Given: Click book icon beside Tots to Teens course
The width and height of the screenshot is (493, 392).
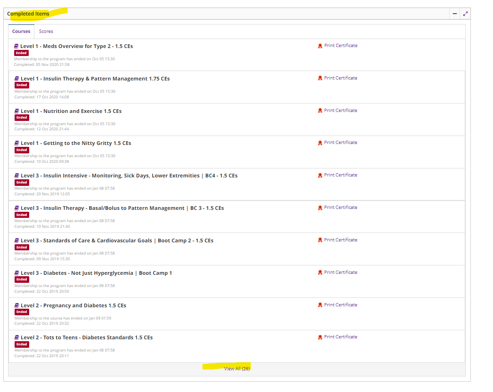Looking at the screenshot, I should coord(16,337).
